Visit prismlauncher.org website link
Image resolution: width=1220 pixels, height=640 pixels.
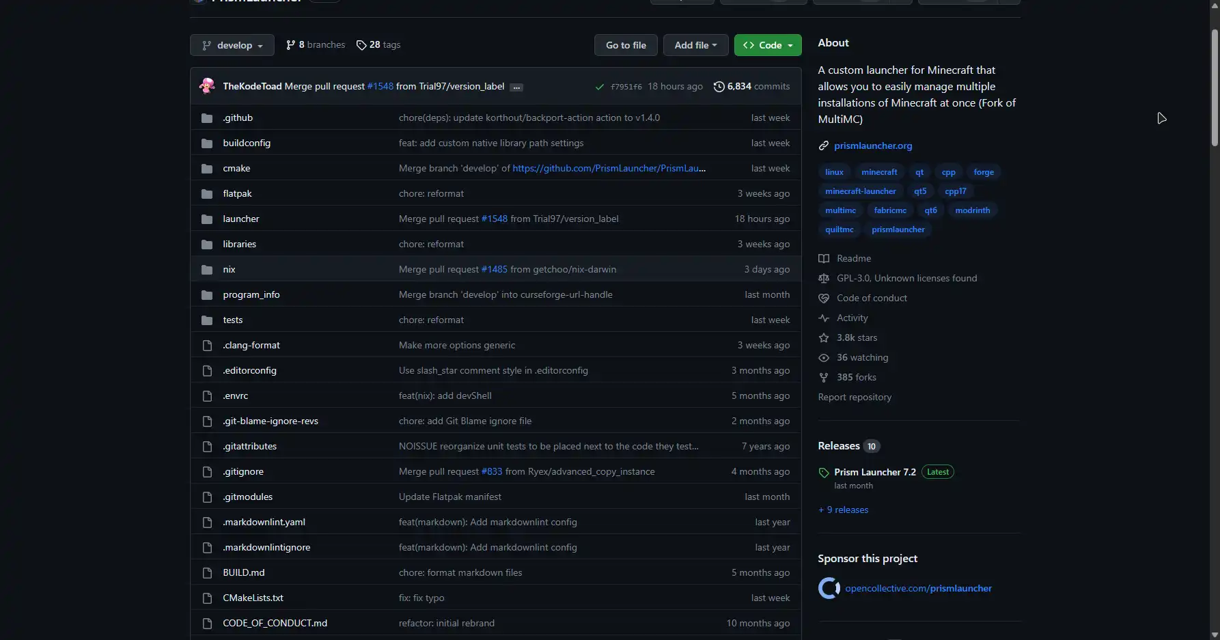pyautogui.click(x=873, y=145)
